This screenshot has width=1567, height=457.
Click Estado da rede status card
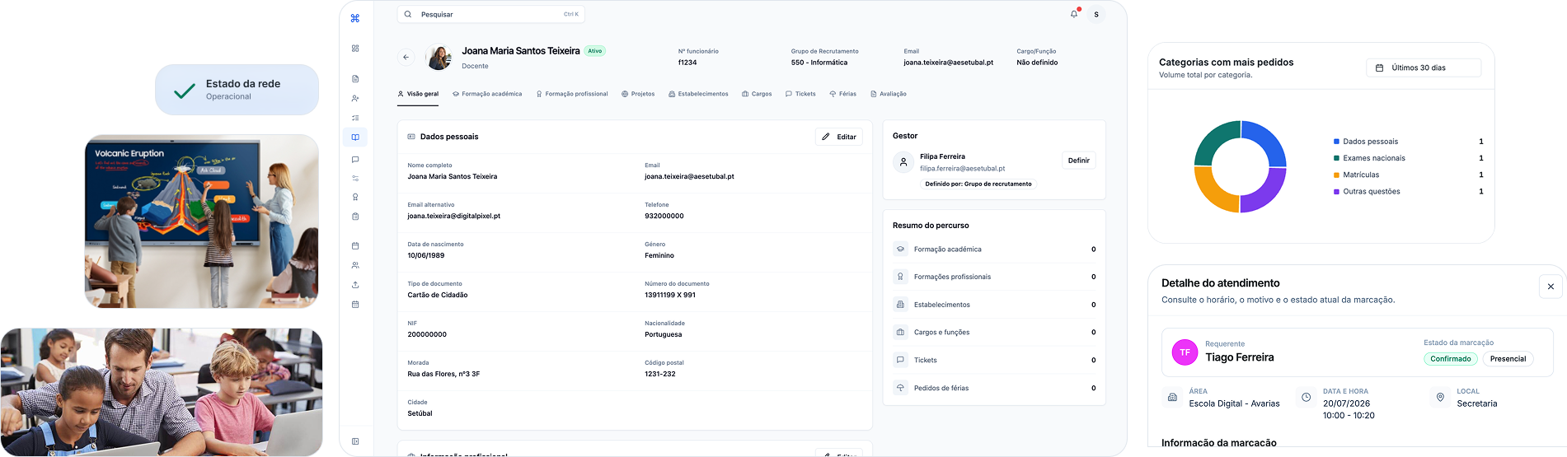click(237, 90)
